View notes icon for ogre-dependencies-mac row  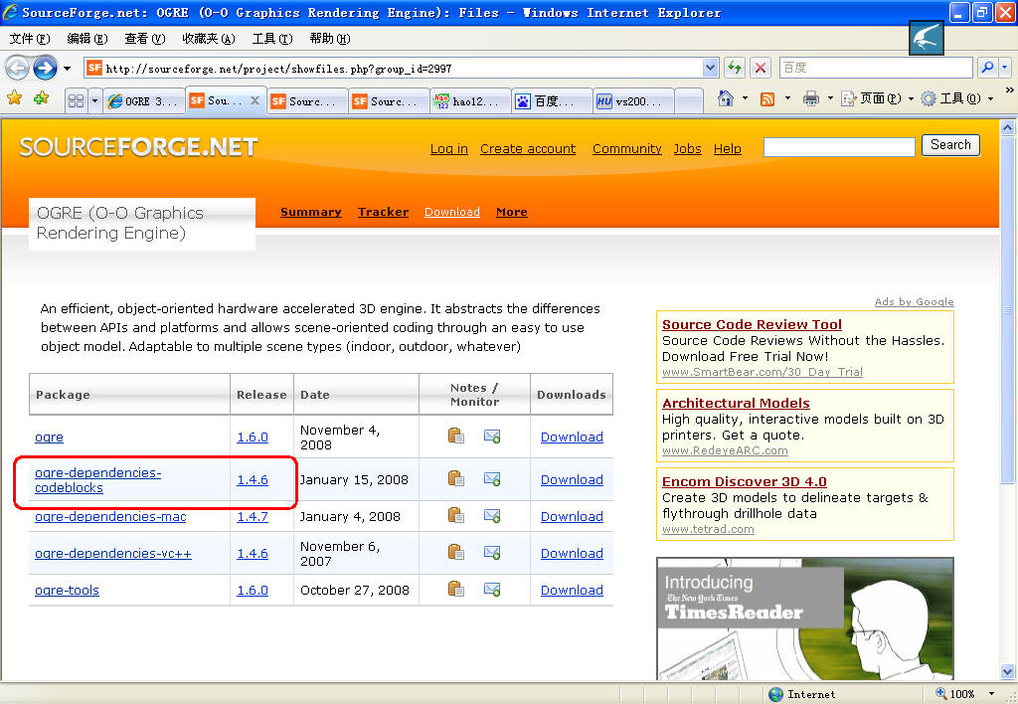pos(456,516)
